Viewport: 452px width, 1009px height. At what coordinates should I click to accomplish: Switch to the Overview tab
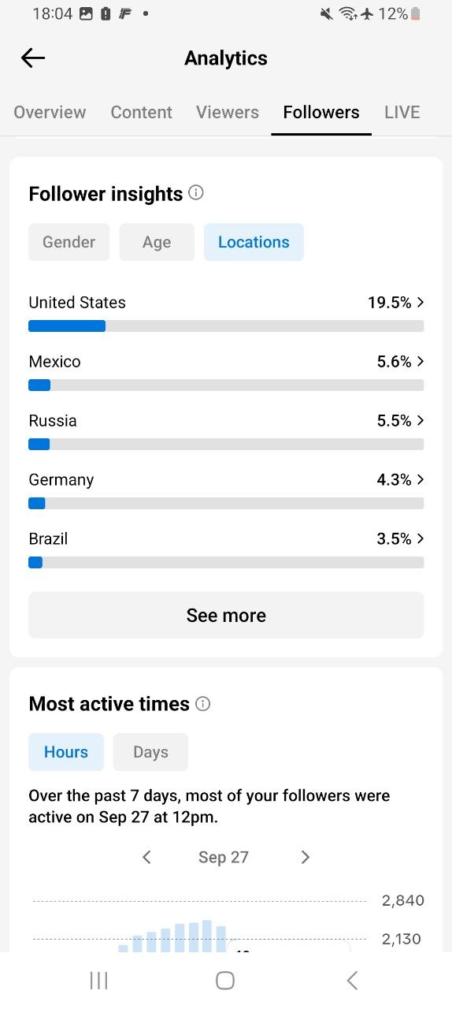click(x=50, y=112)
